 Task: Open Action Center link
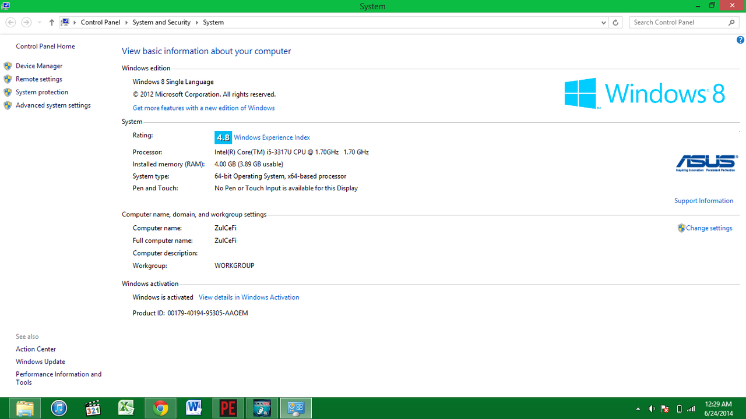point(36,349)
